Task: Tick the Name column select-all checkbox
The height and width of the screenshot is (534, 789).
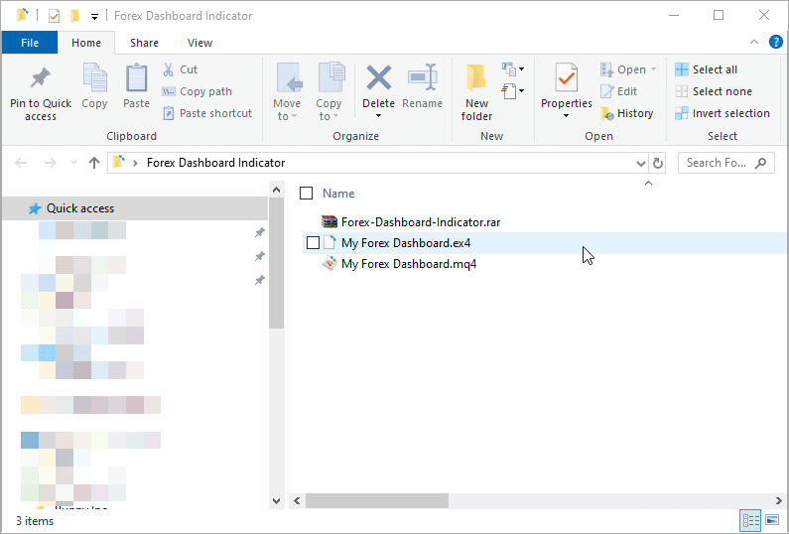Action: click(x=306, y=193)
